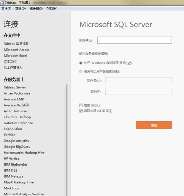Image resolution: width=184 pixels, height=196 pixels.
Task: Select Actian Vectorwise connector
Action: [17, 93]
